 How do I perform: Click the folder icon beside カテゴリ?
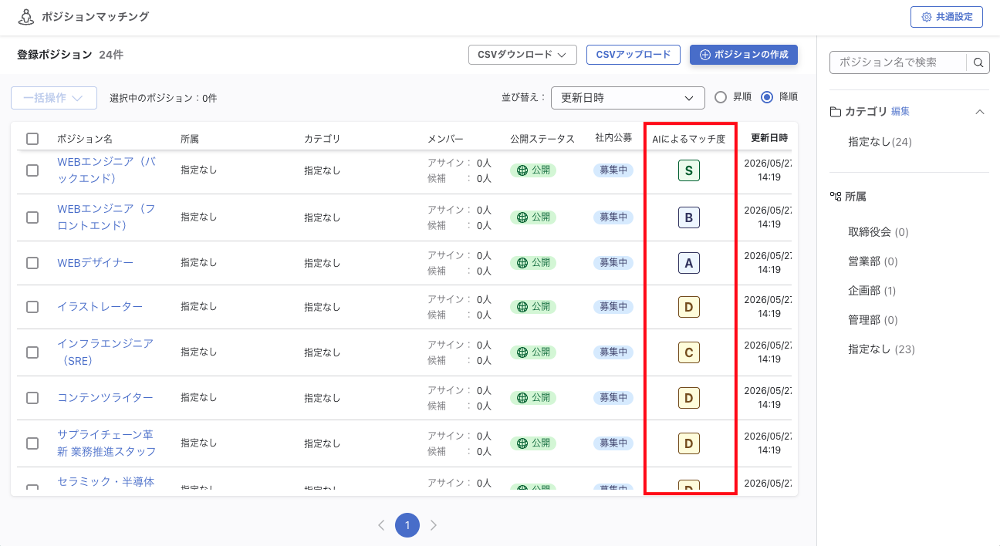point(835,112)
